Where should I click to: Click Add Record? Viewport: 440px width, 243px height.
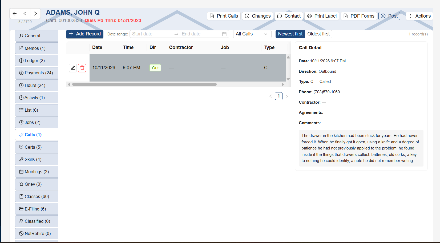tap(85, 34)
